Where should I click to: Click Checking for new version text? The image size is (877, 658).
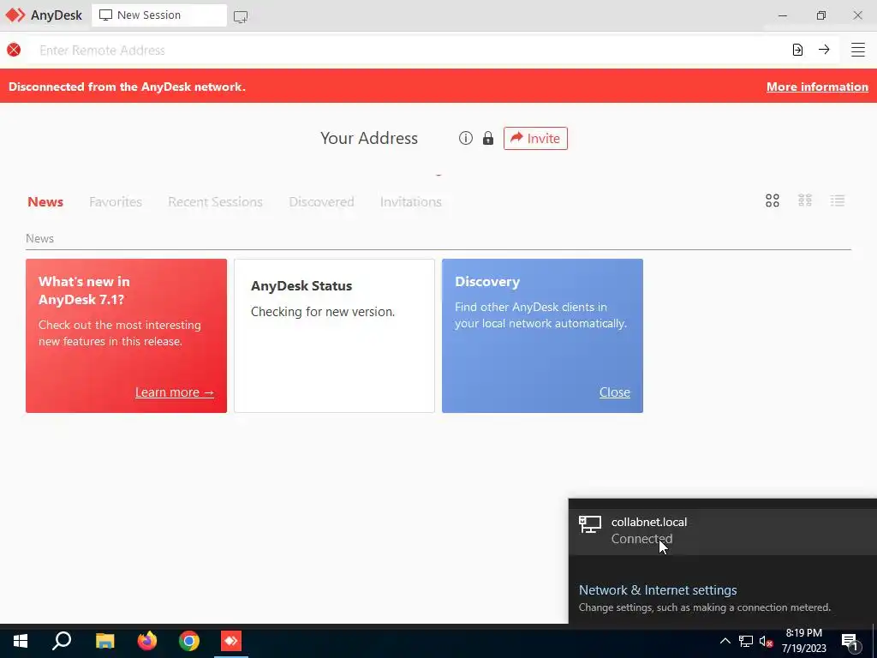coord(323,312)
